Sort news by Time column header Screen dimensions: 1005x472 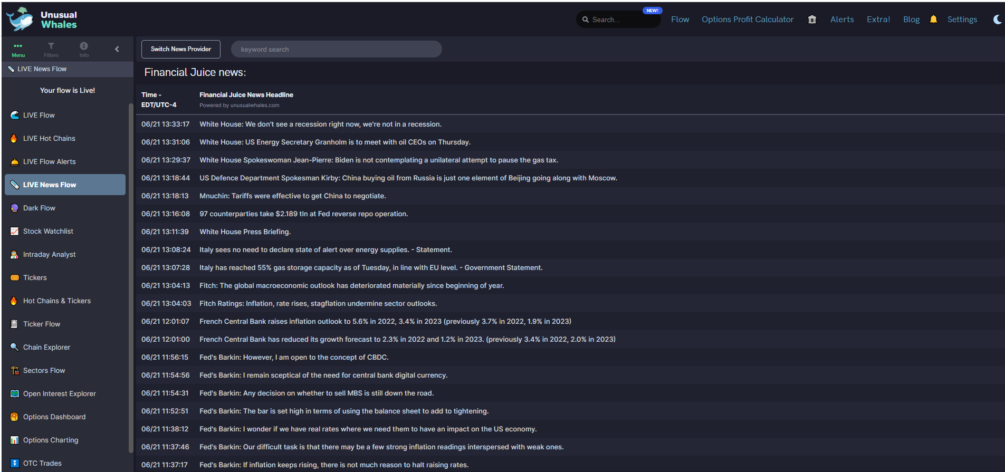[x=158, y=100]
